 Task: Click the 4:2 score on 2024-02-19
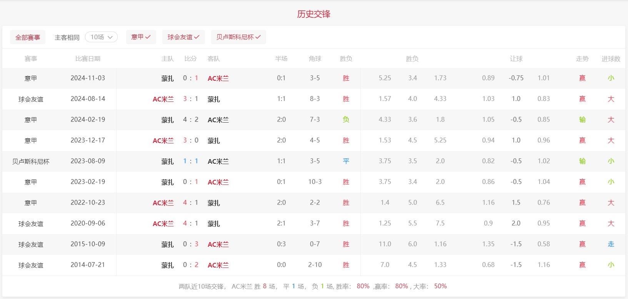tap(190, 120)
